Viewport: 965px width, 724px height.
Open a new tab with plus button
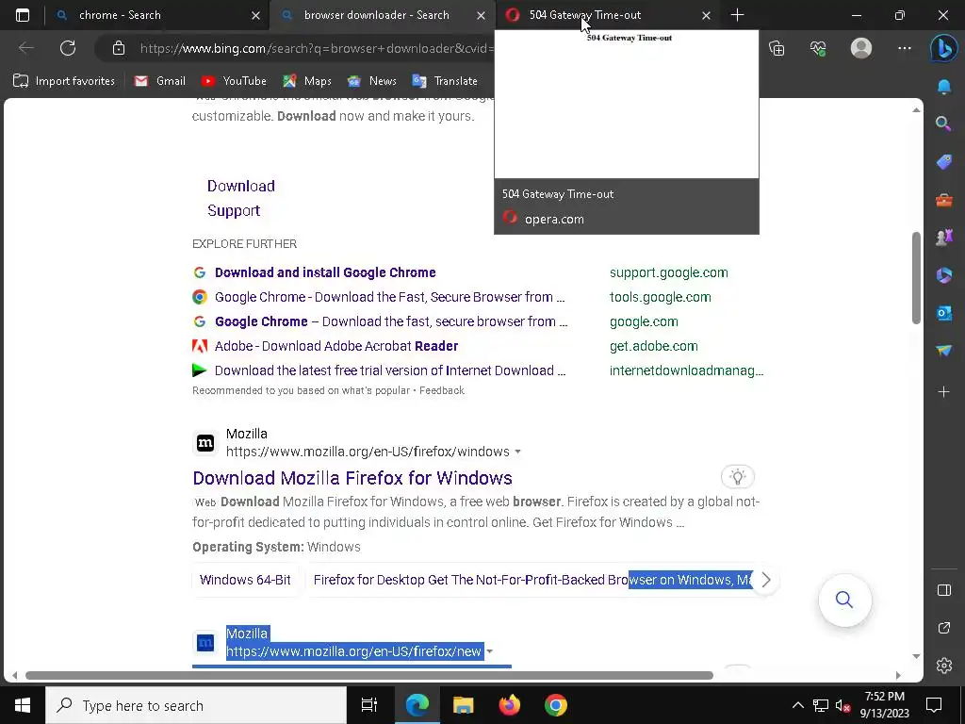tap(737, 15)
